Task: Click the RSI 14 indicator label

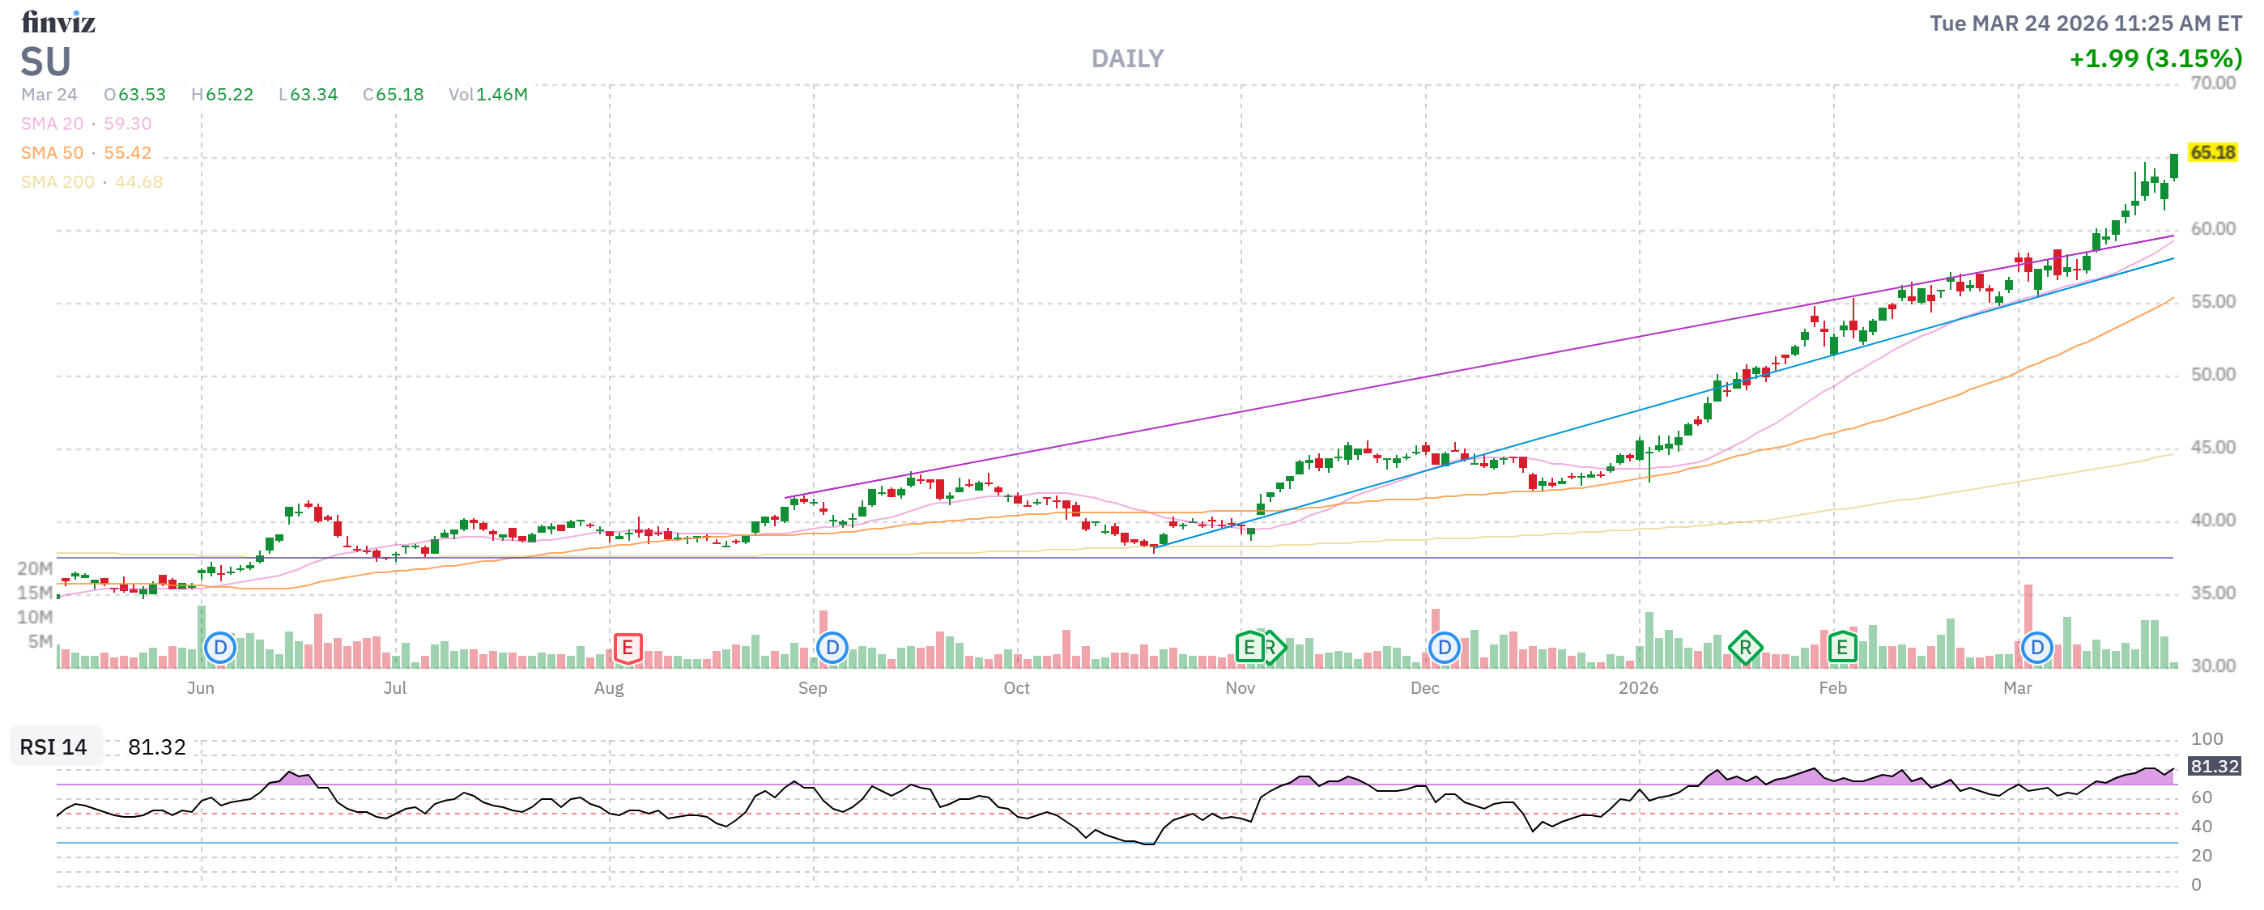Action: pyautogui.click(x=53, y=746)
